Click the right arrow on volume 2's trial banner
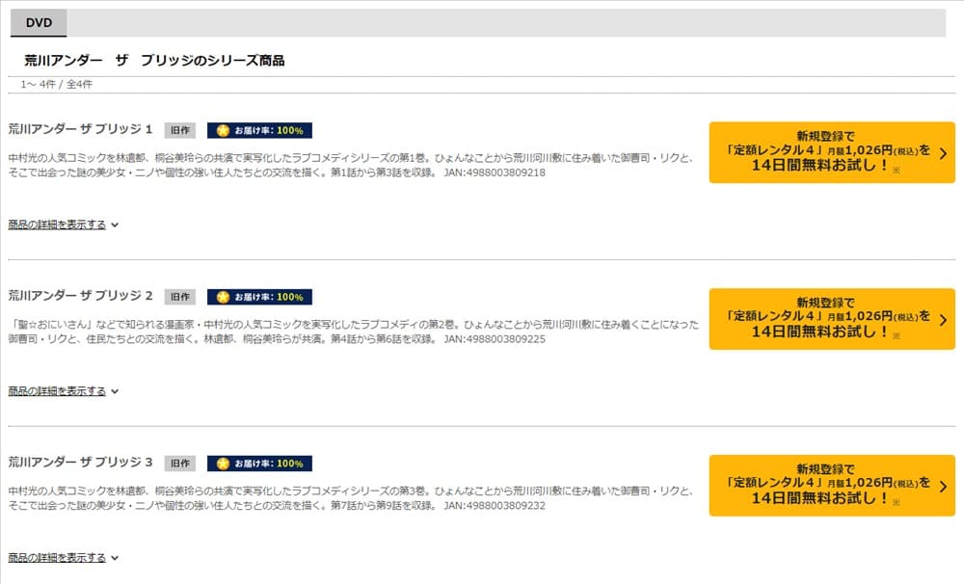The image size is (964, 584). [x=942, y=319]
